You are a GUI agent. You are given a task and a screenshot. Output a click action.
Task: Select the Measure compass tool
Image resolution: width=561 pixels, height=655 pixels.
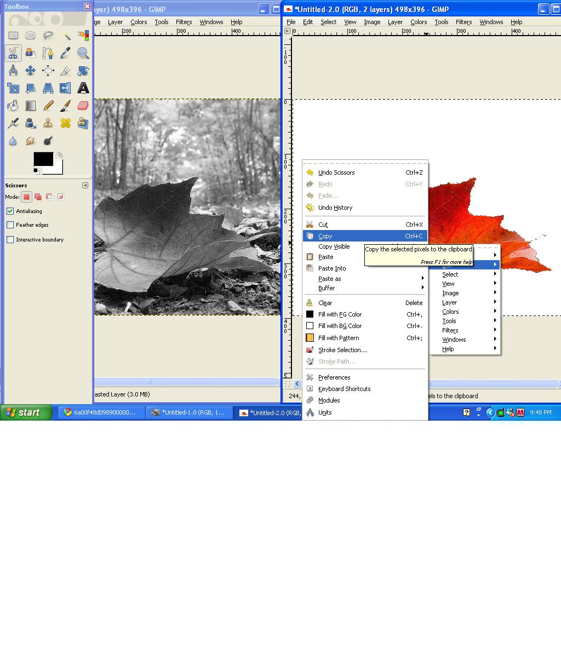[x=13, y=71]
